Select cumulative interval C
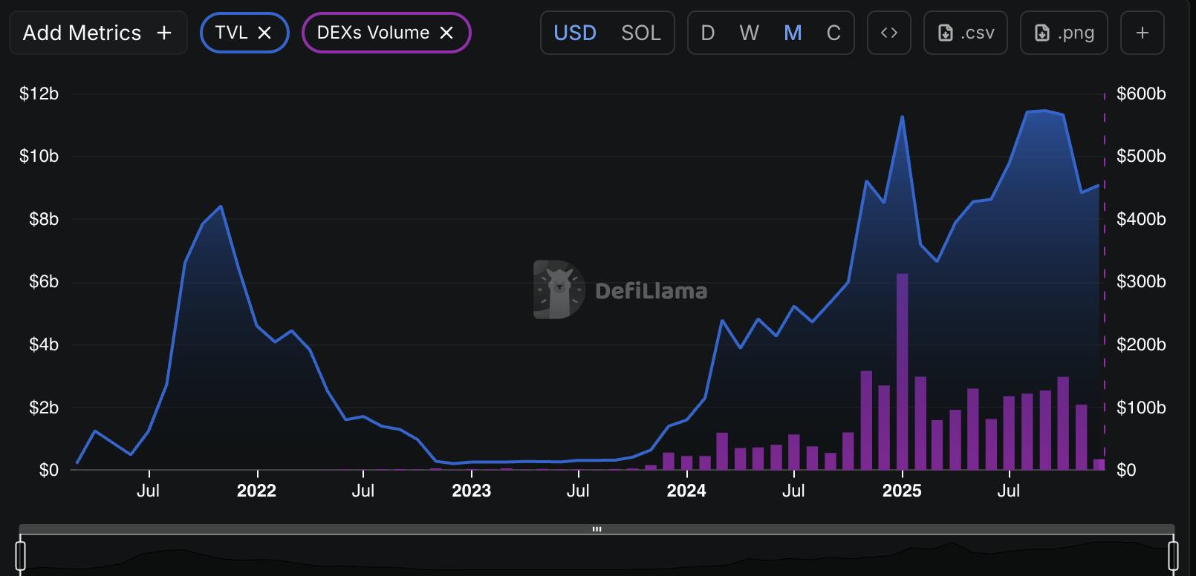Image resolution: width=1196 pixels, height=576 pixels. [833, 33]
